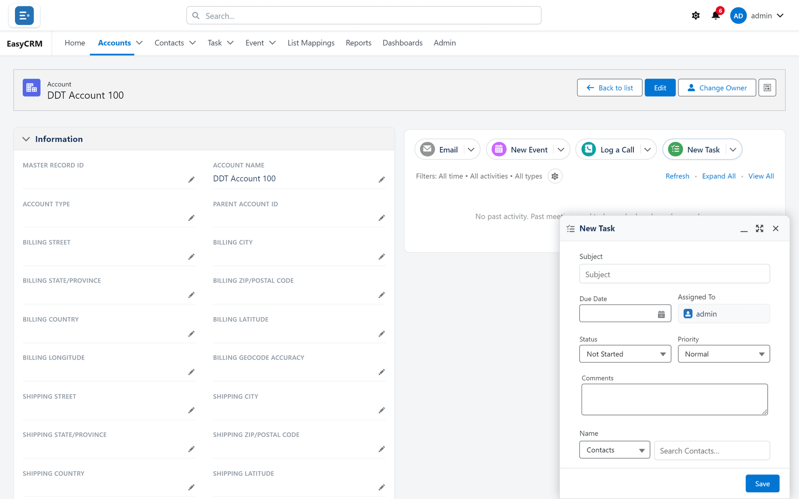Click the activity filters gear icon
Image resolution: width=799 pixels, height=499 pixels.
[x=555, y=176]
